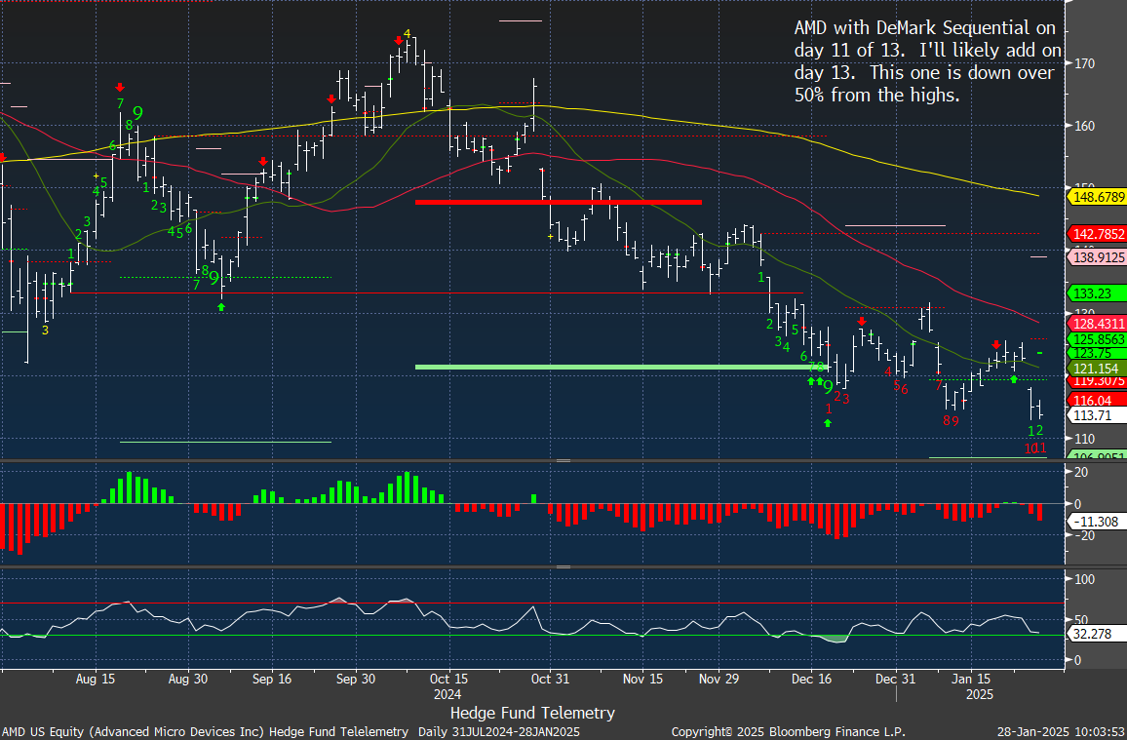
Task: Select the thick light-green horizontal support line
Action: point(621,368)
